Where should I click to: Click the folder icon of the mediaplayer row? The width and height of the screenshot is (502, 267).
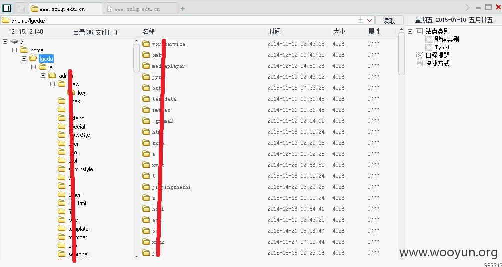[146, 66]
